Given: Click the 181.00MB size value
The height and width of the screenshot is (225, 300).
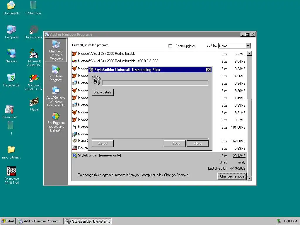Looking at the screenshot, I should pyautogui.click(x=238, y=127).
